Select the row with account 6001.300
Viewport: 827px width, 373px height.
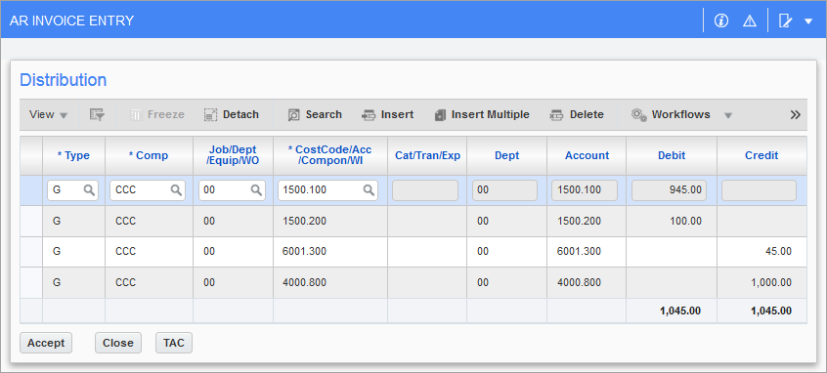413,252
